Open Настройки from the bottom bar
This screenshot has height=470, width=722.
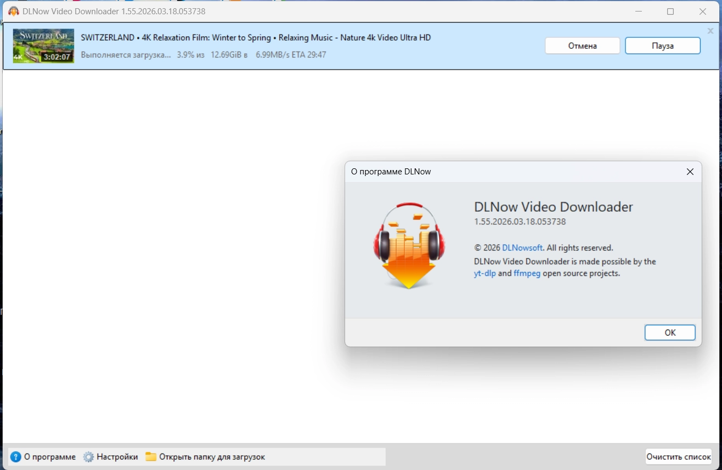click(117, 457)
